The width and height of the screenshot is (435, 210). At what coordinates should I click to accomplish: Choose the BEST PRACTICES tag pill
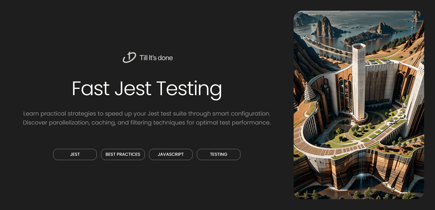tap(123, 154)
